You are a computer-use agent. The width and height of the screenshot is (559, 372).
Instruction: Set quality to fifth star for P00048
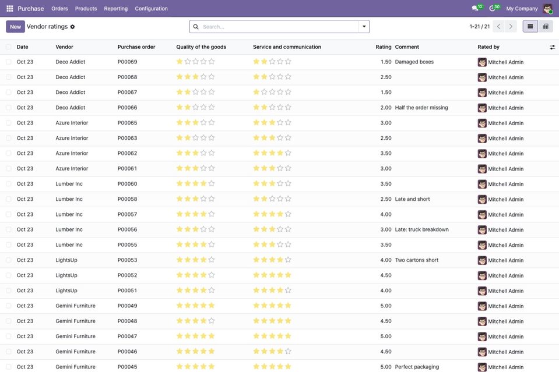pos(212,321)
